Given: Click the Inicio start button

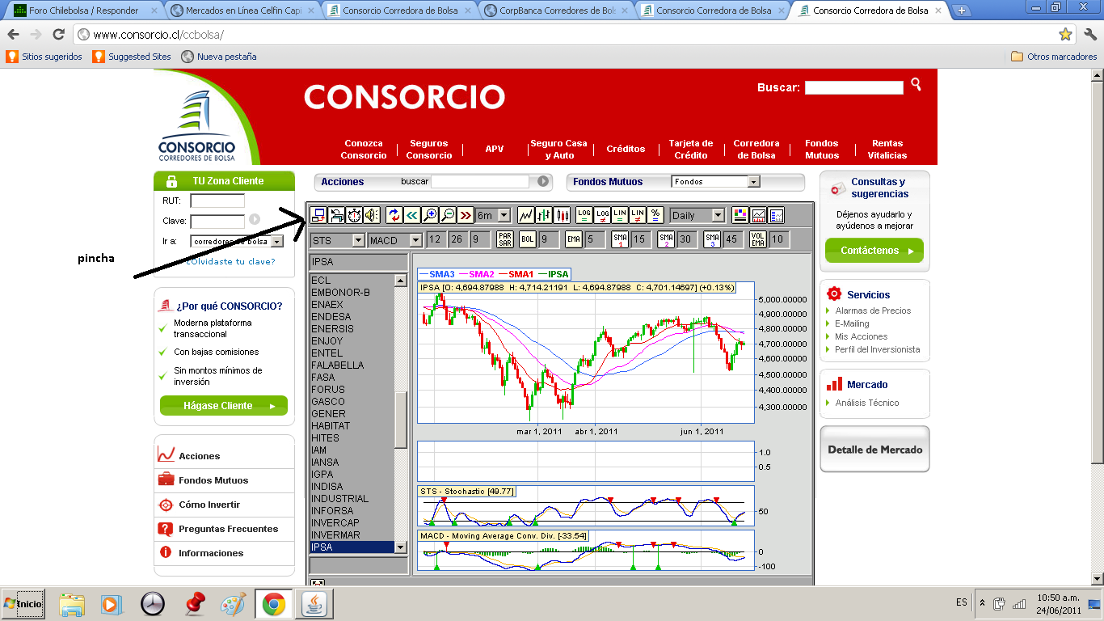Looking at the screenshot, I should click(23, 603).
